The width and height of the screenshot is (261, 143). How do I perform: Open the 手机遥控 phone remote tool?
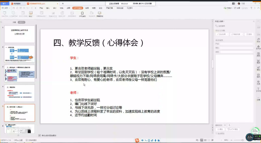tap(82, 14)
